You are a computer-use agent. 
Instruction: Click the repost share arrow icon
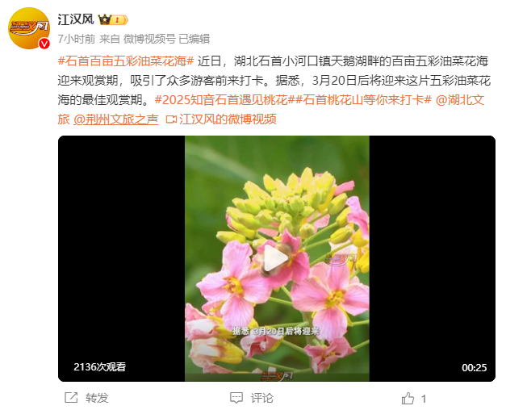coord(71,398)
